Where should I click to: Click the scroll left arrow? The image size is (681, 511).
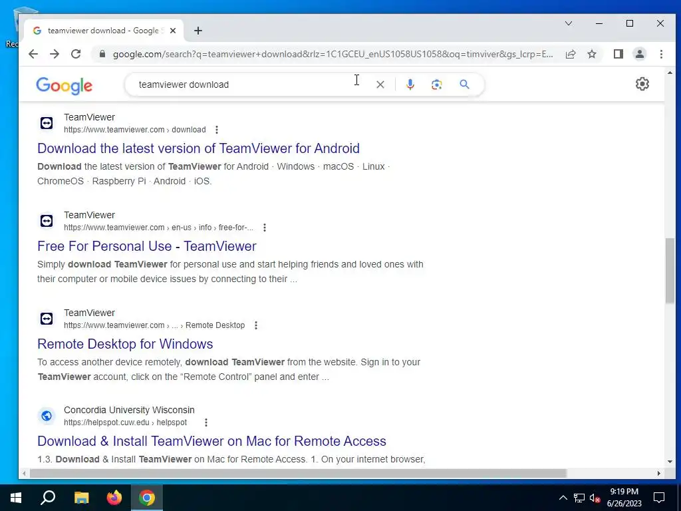[x=24, y=473]
